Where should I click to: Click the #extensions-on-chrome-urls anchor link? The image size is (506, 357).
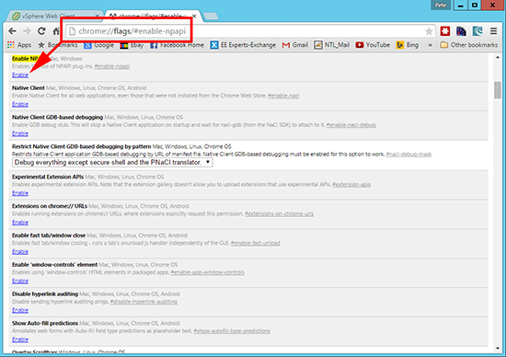click(279, 214)
